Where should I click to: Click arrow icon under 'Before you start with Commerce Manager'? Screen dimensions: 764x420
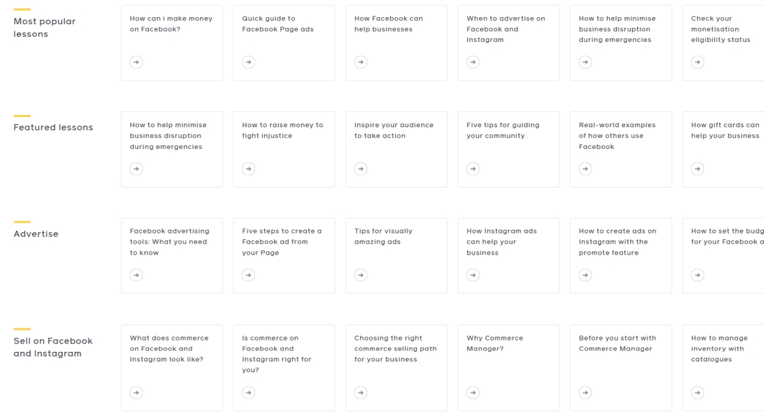click(x=584, y=393)
